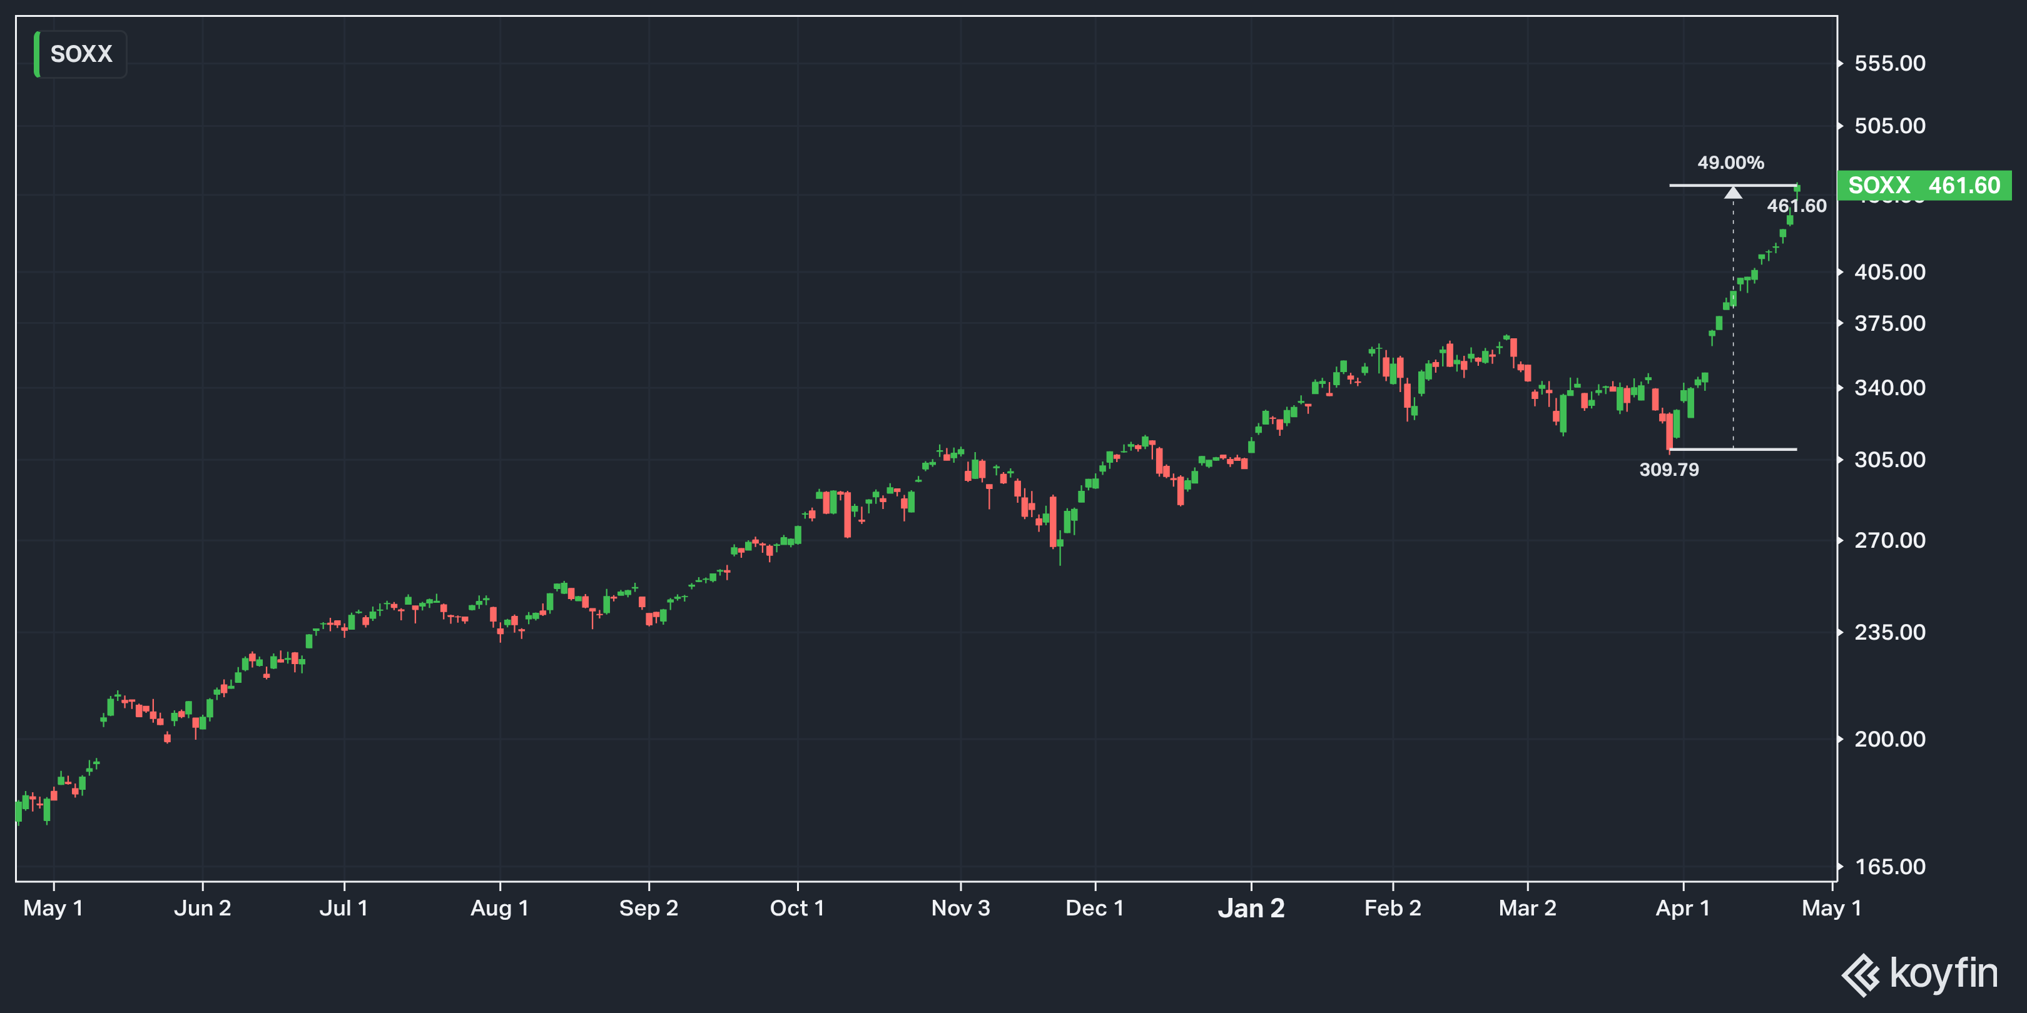This screenshot has height=1013, width=2027.
Task: Click the Jan 2 date axis label
Action: point(1251,909)
